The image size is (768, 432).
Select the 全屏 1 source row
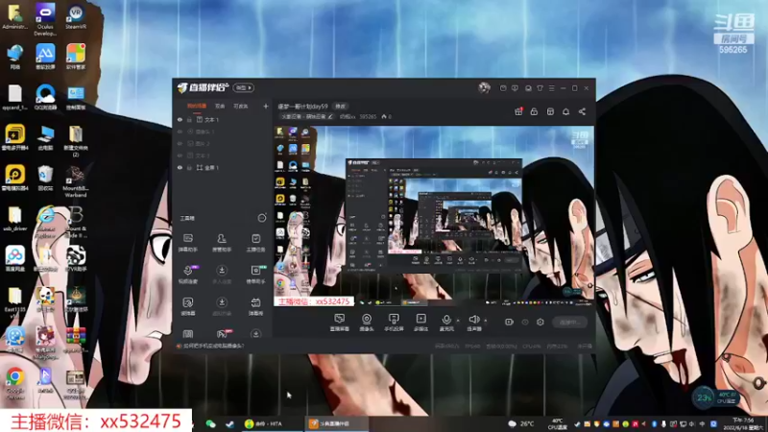click(x=223, y=167)
